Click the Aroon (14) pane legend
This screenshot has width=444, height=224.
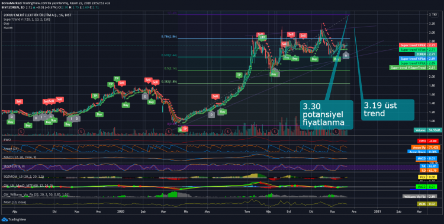click(11, 148)
